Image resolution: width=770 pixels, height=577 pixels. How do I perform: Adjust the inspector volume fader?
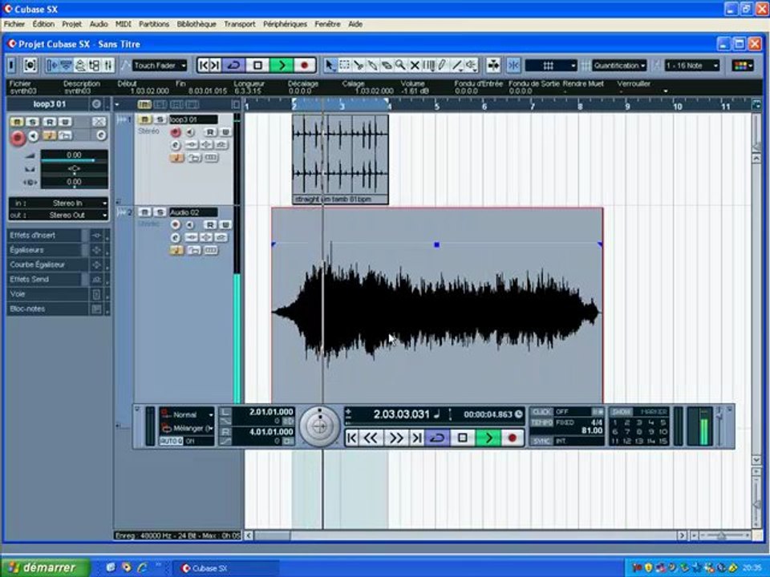click(74, 157)
